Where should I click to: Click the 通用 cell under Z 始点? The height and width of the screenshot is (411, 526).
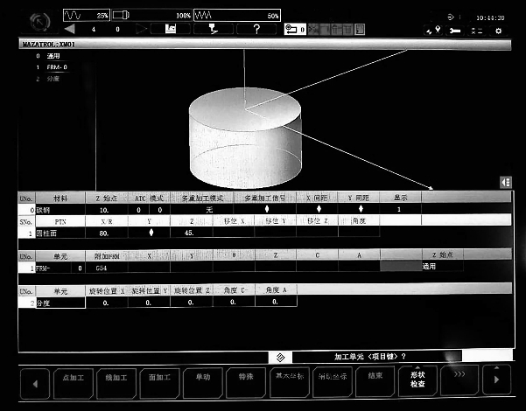click(443, 267)
